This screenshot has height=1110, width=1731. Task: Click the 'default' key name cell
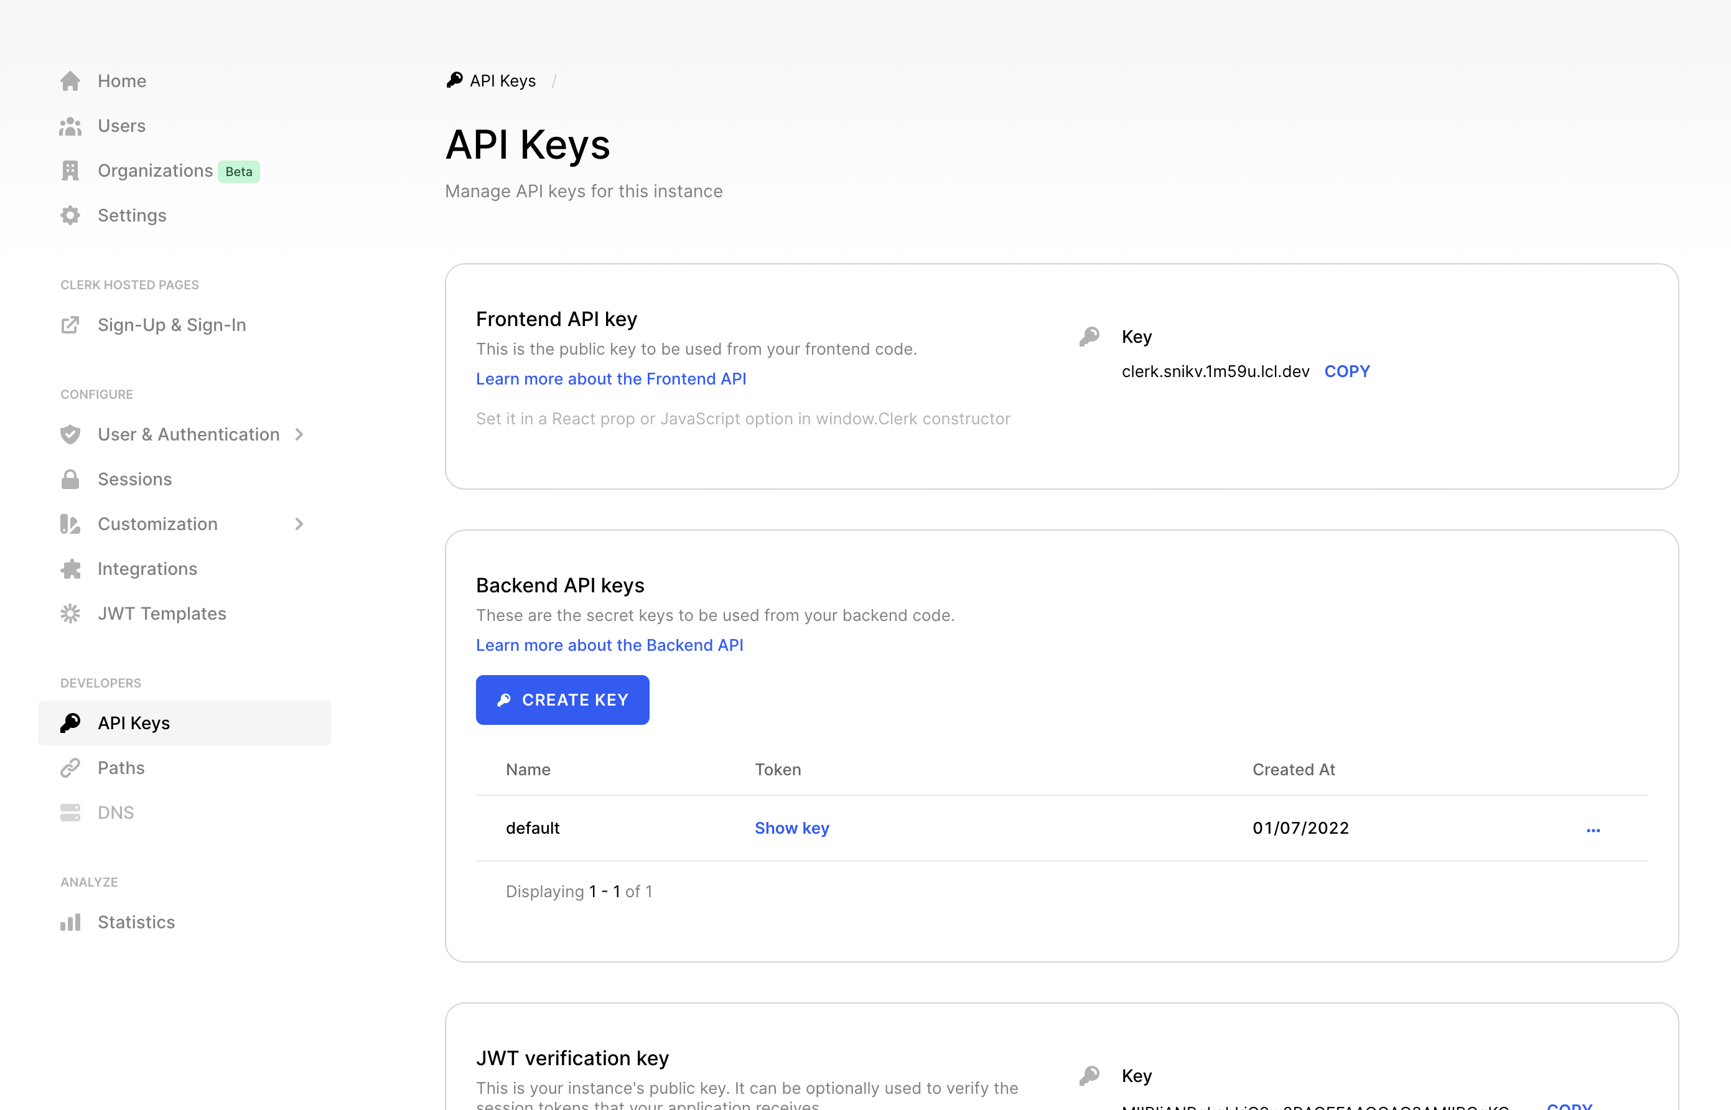coord(533,828)
